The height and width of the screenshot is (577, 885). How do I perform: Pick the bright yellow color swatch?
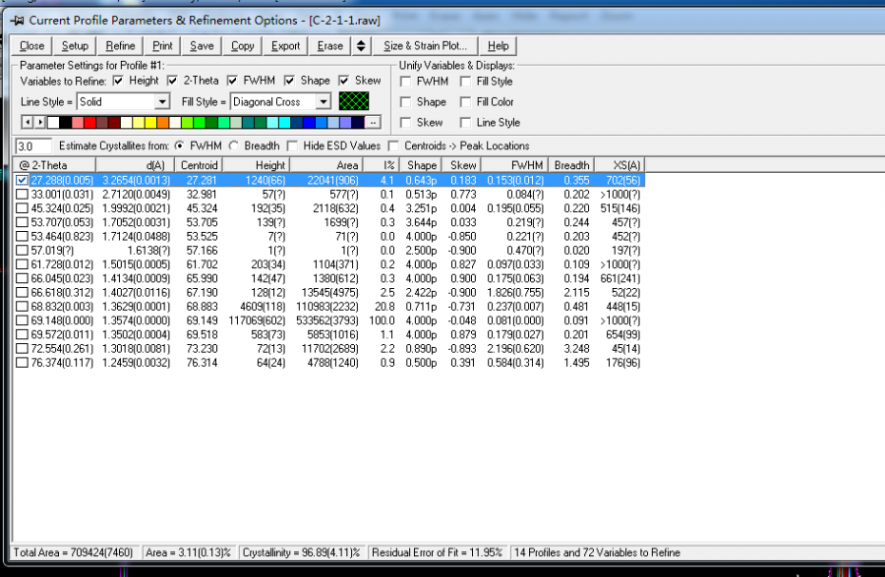(150, 123)
